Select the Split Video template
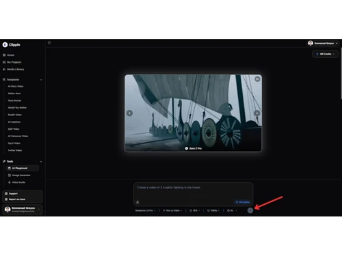The height and width of the screenshot is (256, 342). [14, 129]
